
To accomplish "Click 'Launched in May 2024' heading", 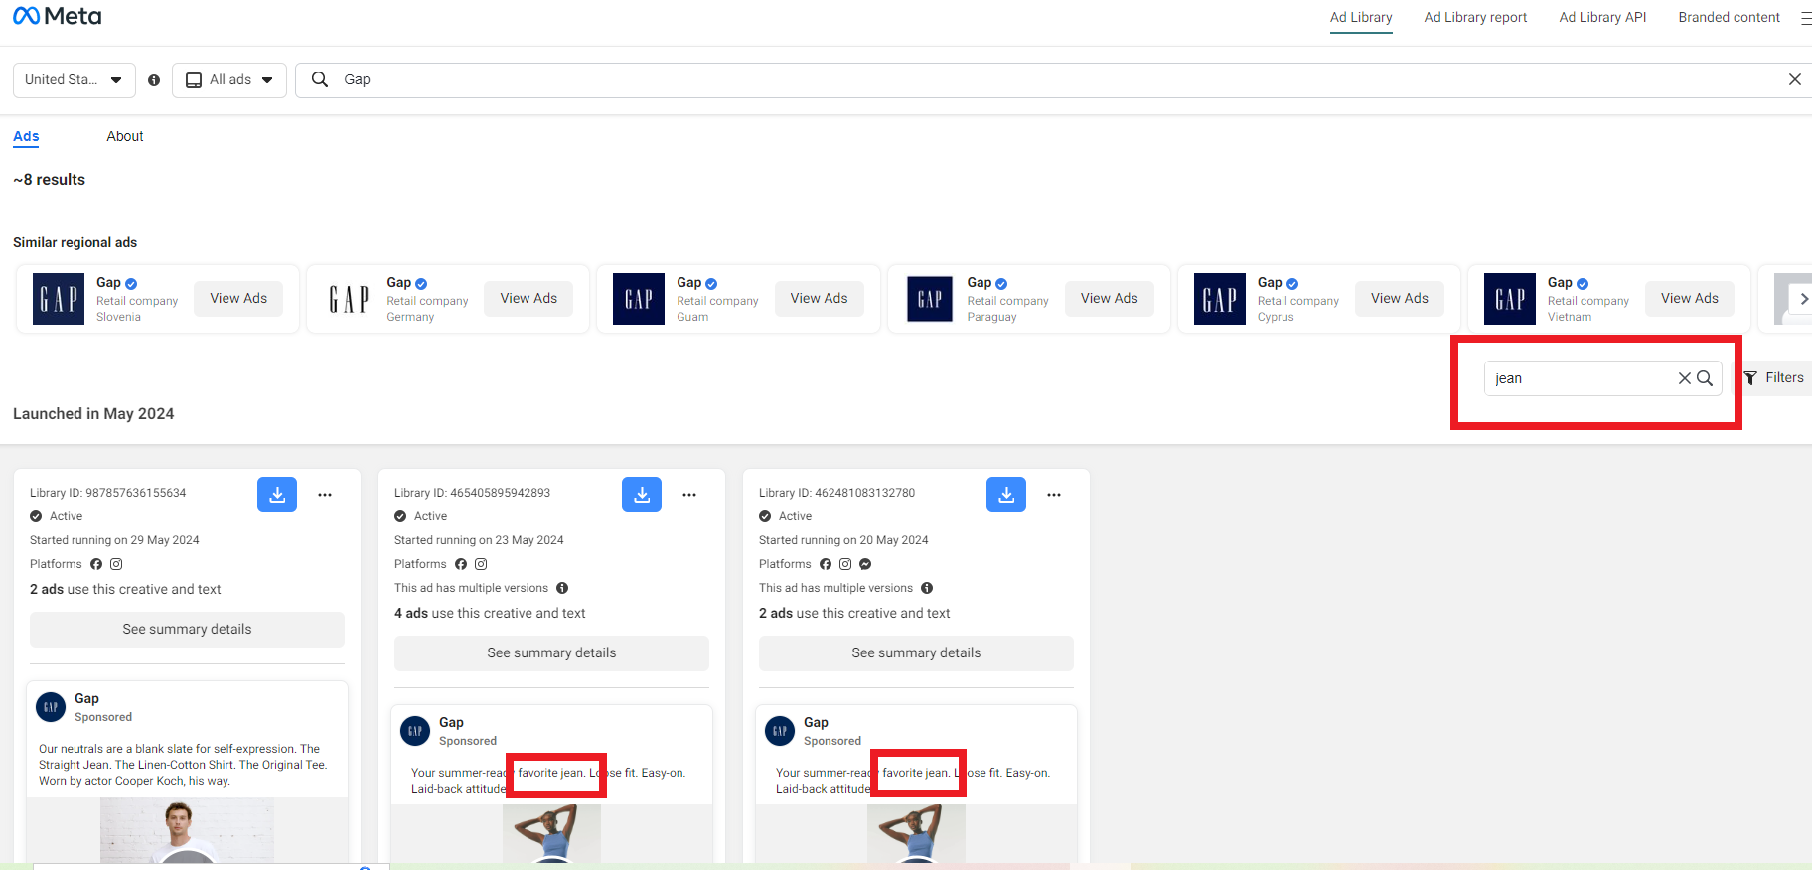I will 93,414.
